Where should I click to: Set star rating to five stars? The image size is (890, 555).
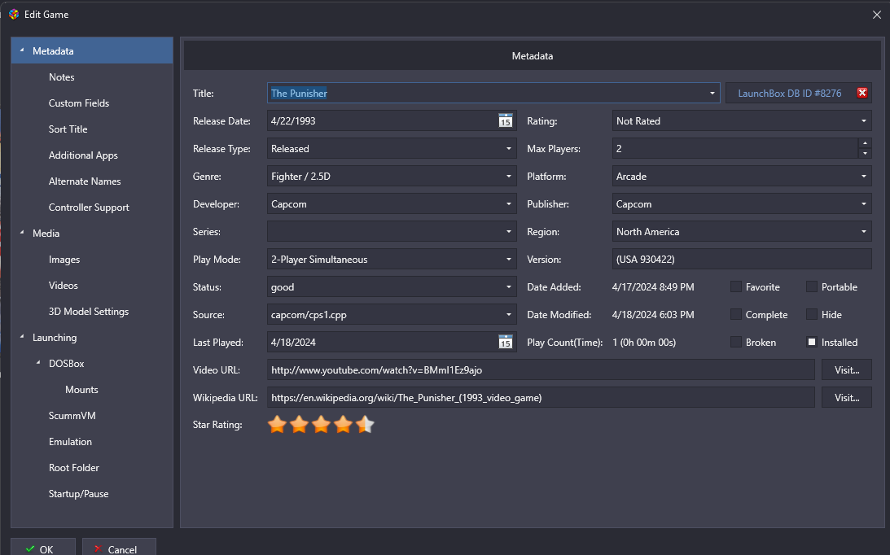365,425
